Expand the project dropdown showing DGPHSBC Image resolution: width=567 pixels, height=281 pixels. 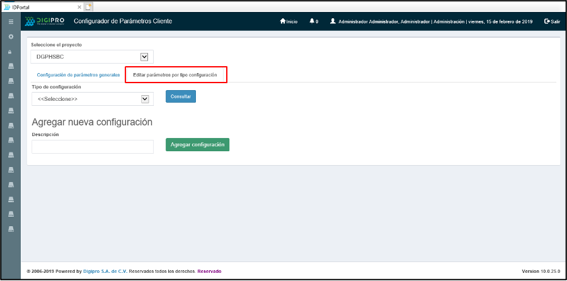[144, 57]
